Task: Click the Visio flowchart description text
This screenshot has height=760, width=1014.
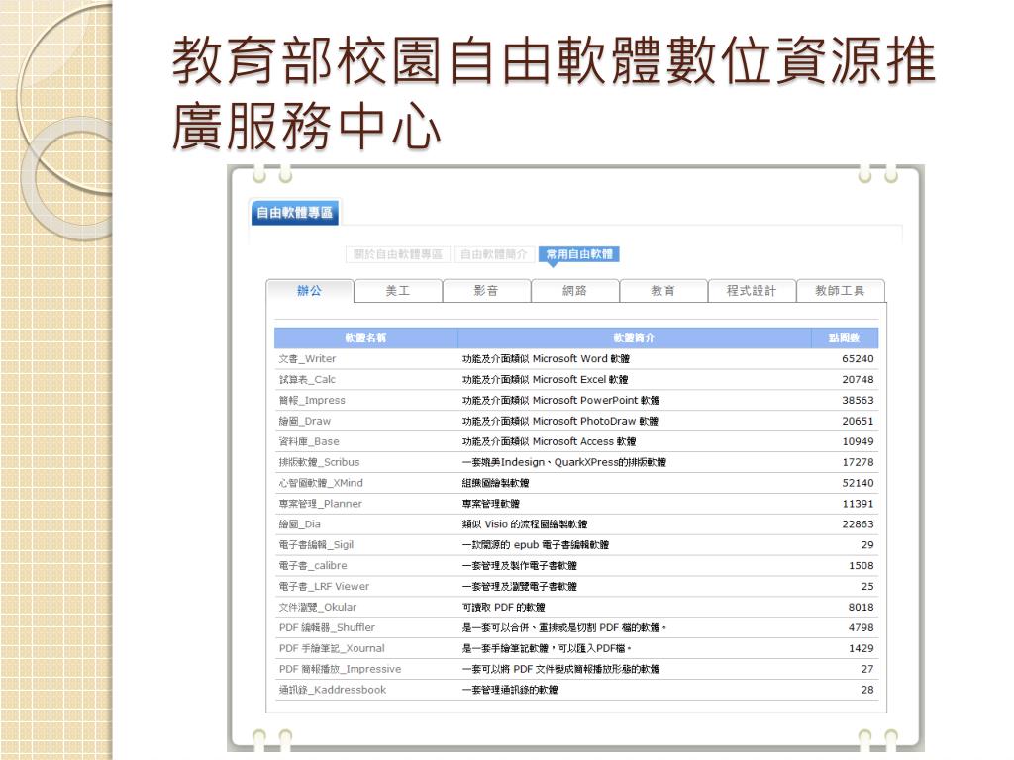Action: tap(525, 524)
